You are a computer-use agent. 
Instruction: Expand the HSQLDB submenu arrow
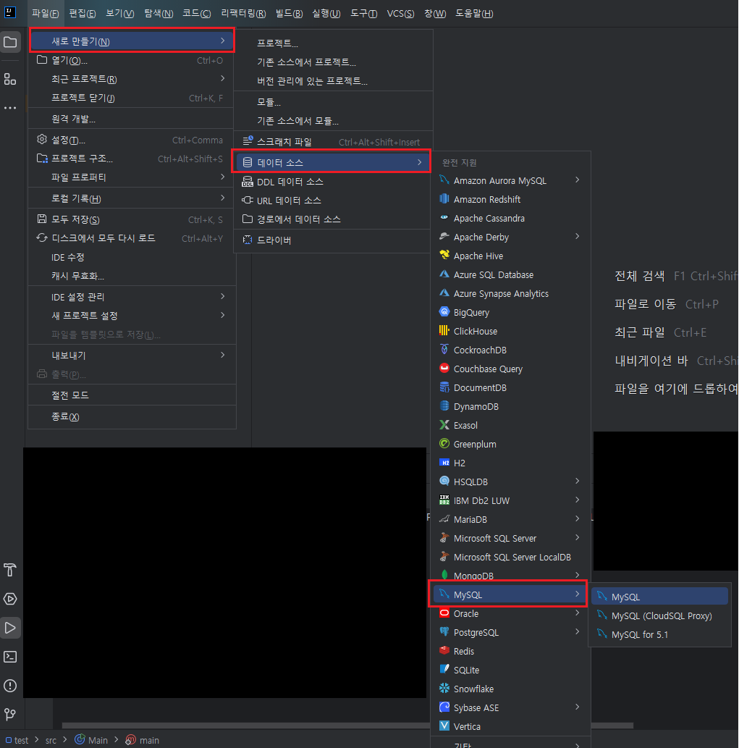pos(578,481)
